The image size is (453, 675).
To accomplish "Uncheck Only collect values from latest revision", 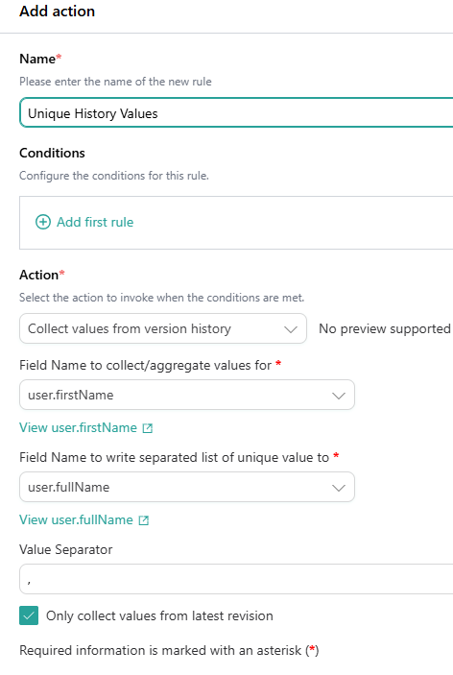I will click(29, 615).
